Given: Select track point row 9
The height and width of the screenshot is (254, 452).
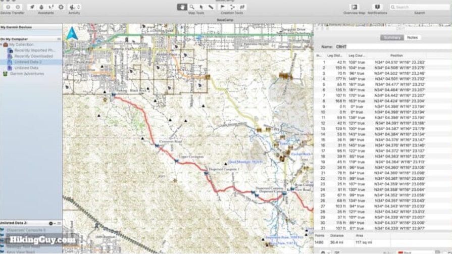Looking at the screenshot, I should (x=383, y=107).
